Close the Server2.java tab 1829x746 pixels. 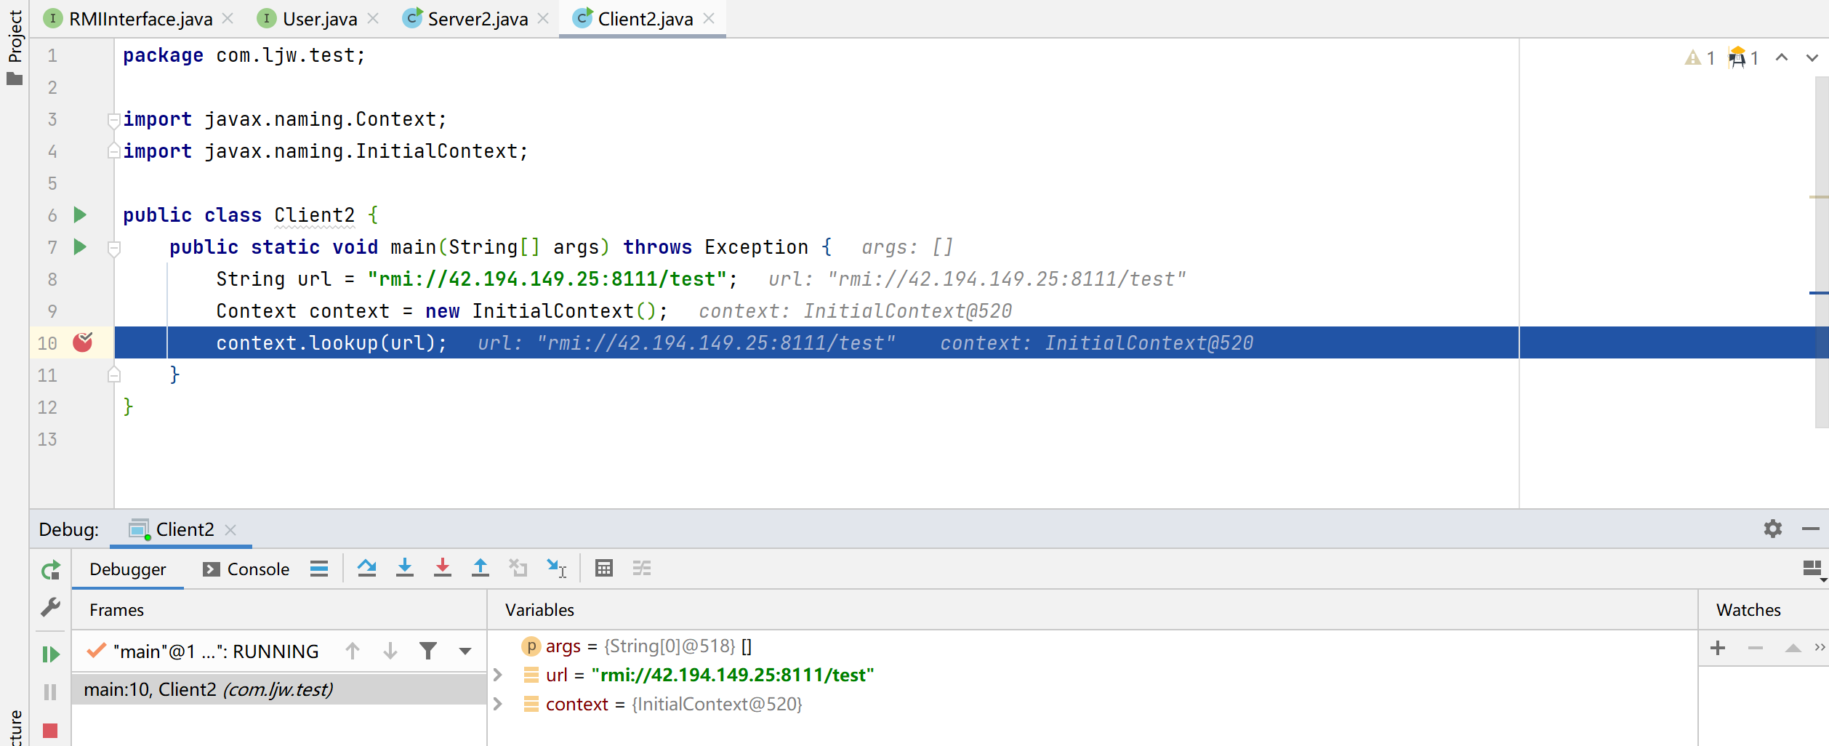pyautogui.click(x=543, y=19)
